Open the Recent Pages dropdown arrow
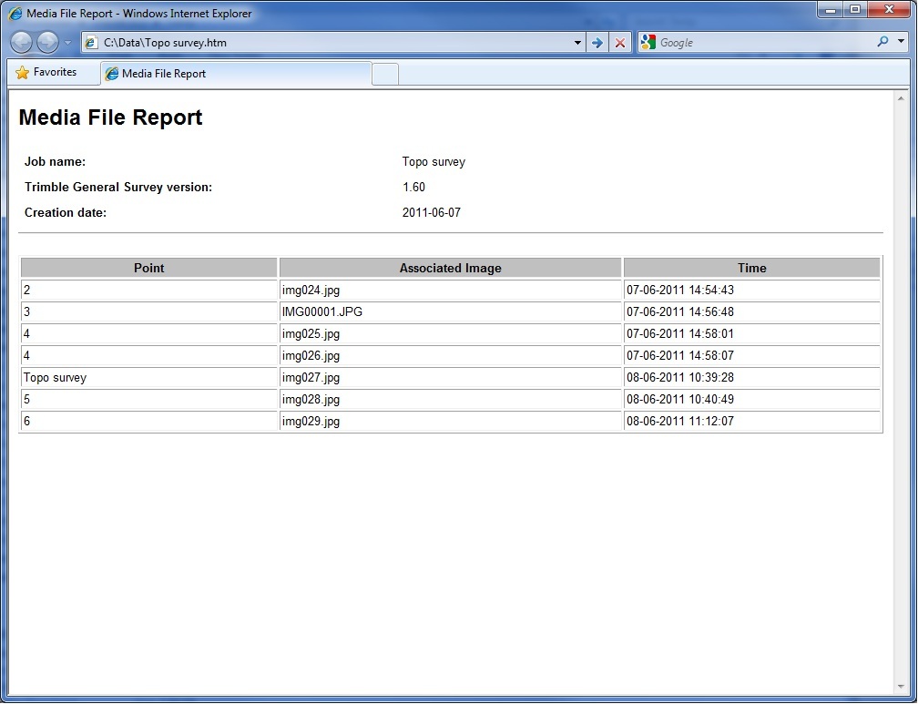 [x=67, y=43]
